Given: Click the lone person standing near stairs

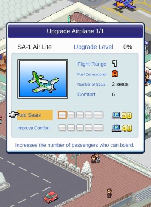Looking at the screenshot, I should pos(109,193).
